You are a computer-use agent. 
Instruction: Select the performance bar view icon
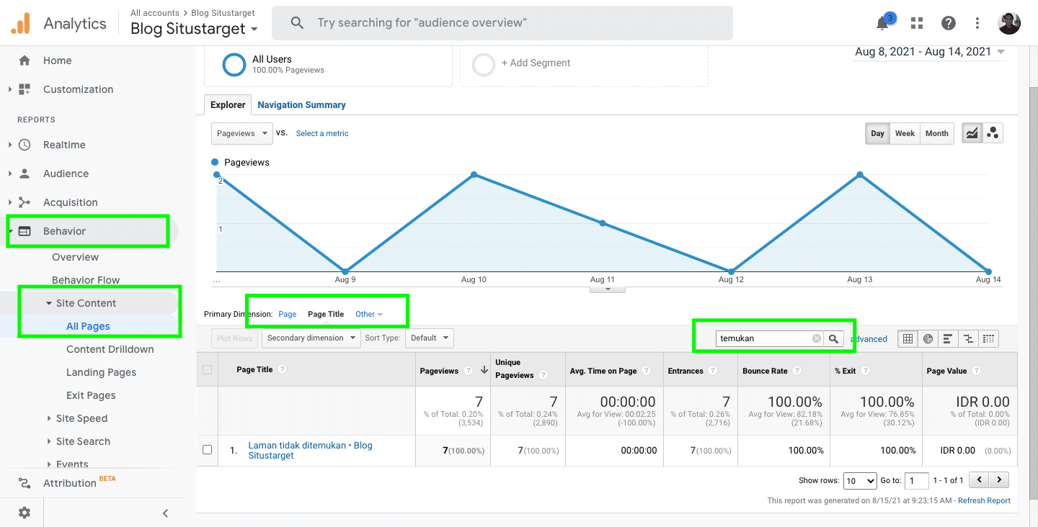948,338
